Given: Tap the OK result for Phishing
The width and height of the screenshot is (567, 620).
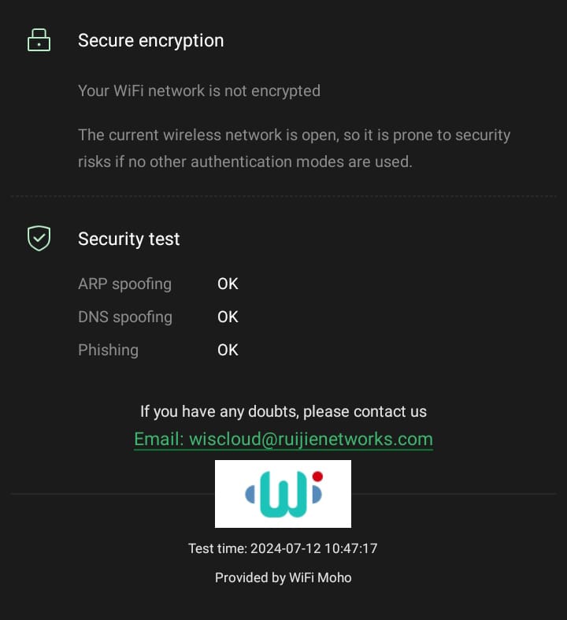Looking at the screenshot, I should coord(228,350).
